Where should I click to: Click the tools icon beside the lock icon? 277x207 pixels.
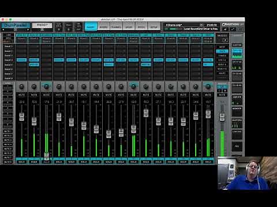233,29
